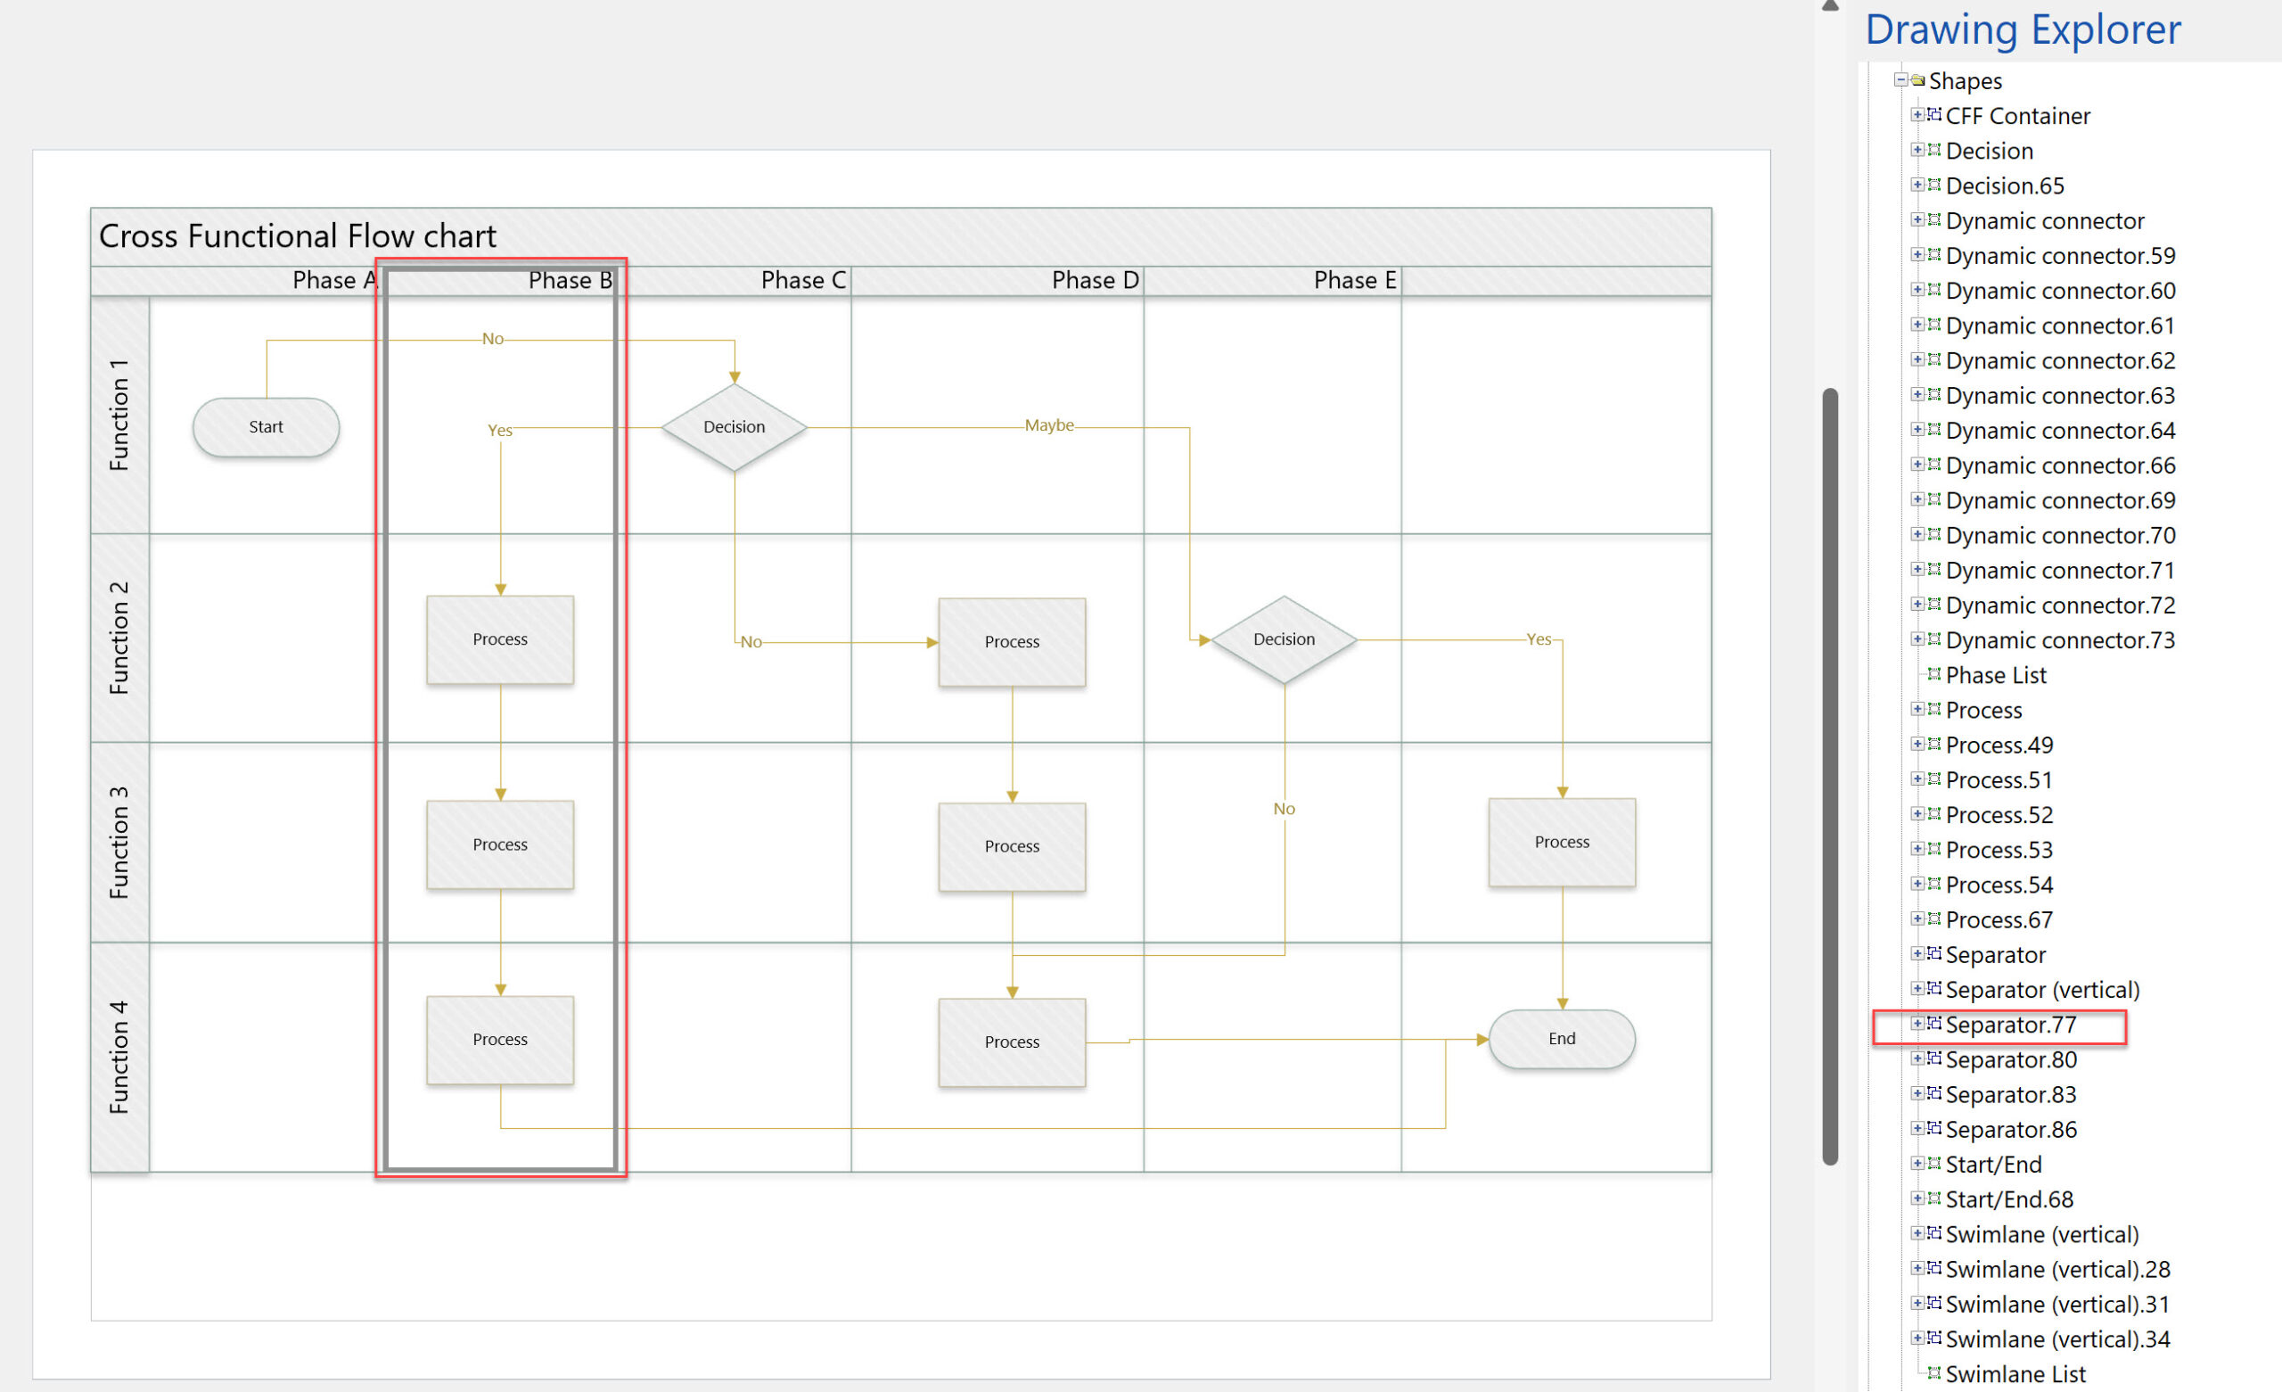Click the Start shape in Phase A
Screen dimensions: 2282x1392
click(x=264, y=425)
